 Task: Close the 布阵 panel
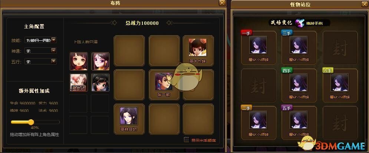[x=222, y=3]
